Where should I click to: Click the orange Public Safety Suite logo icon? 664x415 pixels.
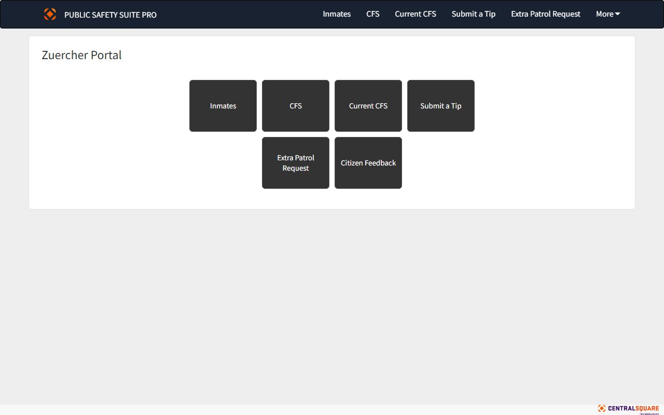click(50, 14)
